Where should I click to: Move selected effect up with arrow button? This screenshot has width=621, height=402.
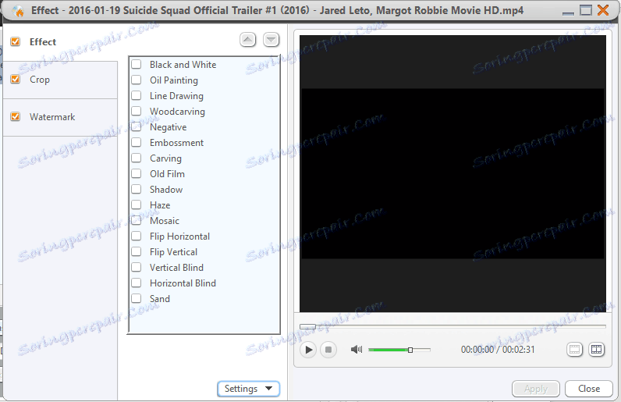click(248, 40)
